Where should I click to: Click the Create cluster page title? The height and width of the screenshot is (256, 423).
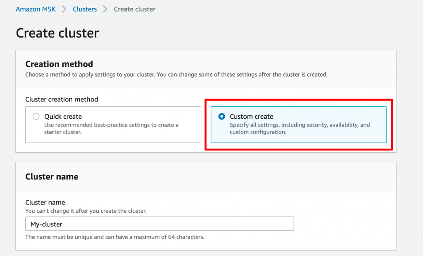[57, 33]
